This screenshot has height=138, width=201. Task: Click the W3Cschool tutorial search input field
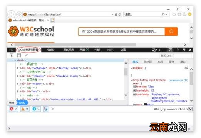(122, 31)
